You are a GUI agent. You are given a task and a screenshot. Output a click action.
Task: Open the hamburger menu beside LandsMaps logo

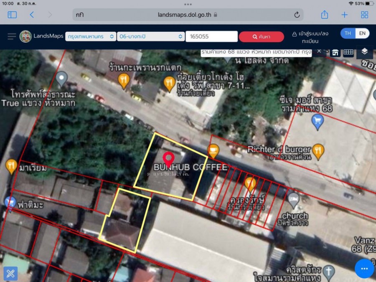(11, 36)
